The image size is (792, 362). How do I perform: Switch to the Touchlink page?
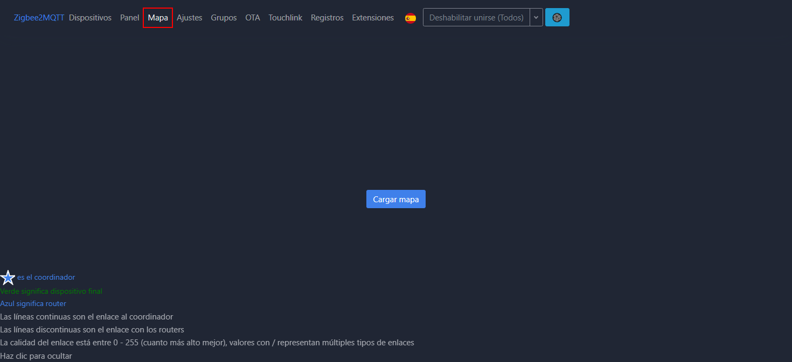[285, 18]
